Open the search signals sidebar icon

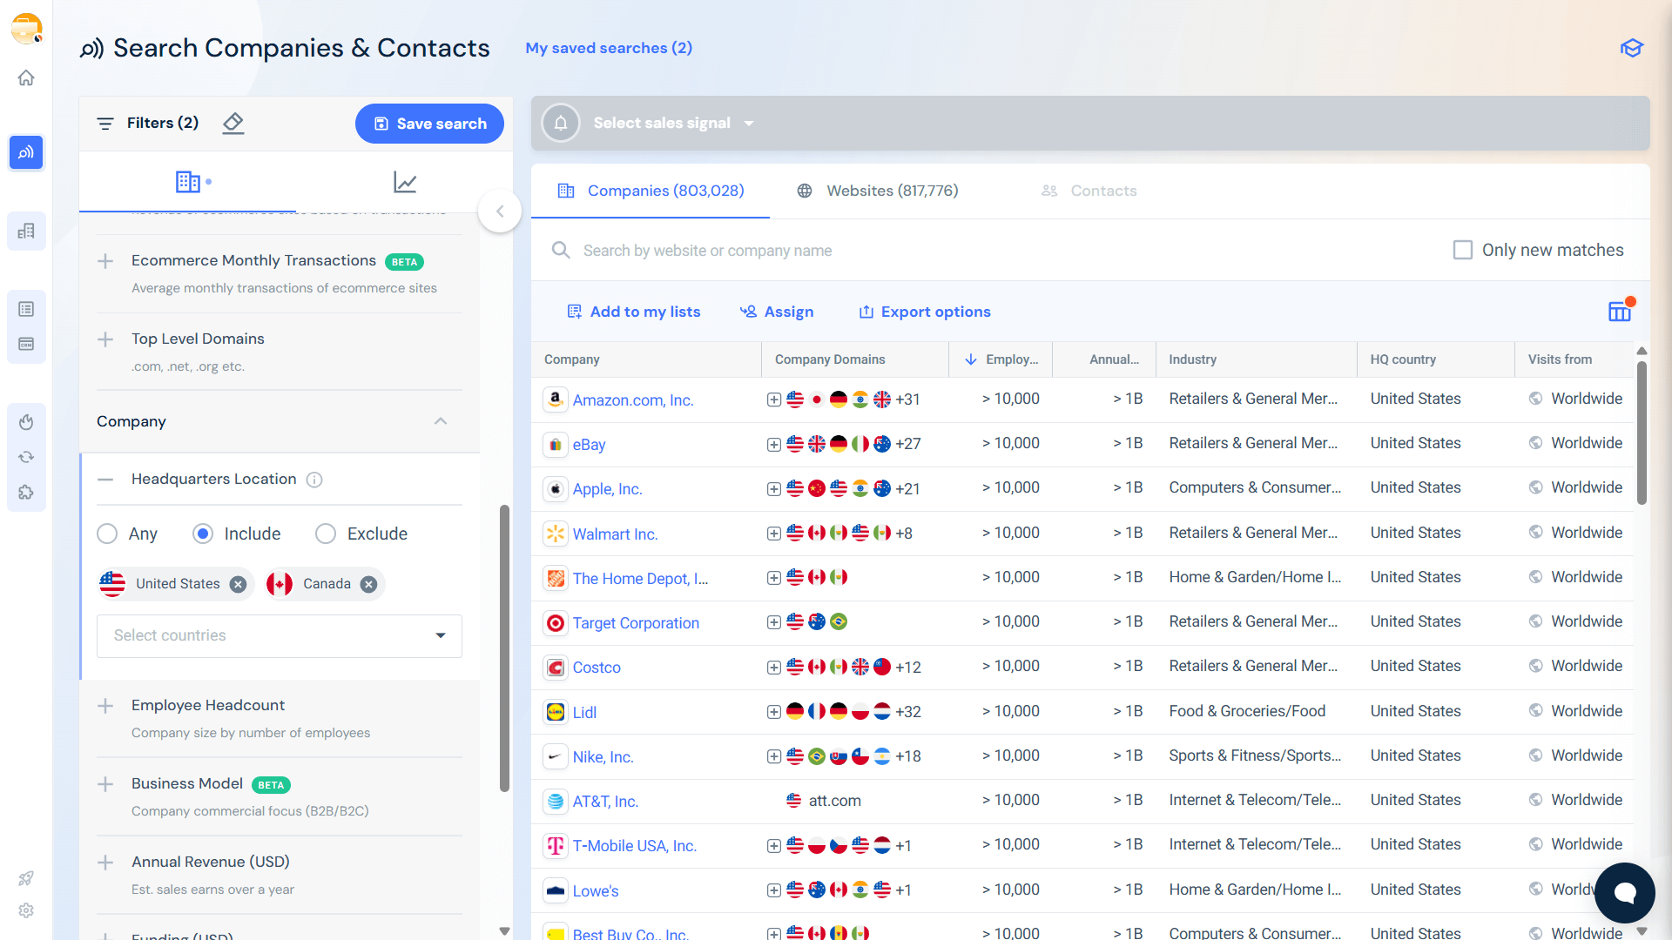pos(26,152)
